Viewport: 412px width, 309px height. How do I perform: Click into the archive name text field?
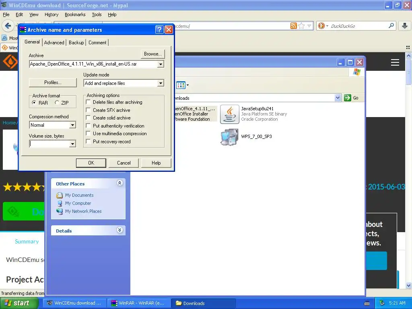(93, 64)
